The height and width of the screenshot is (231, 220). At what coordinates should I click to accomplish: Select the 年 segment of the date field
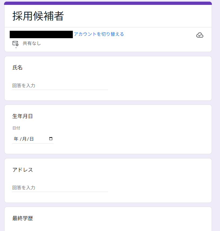16,138
